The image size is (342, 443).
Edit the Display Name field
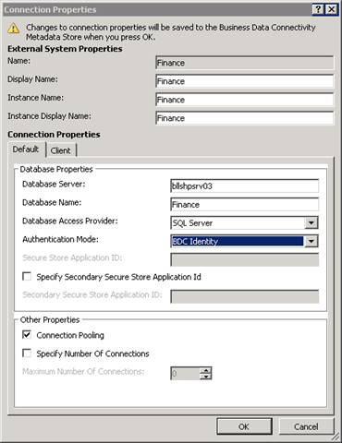[x=245, y=81]
